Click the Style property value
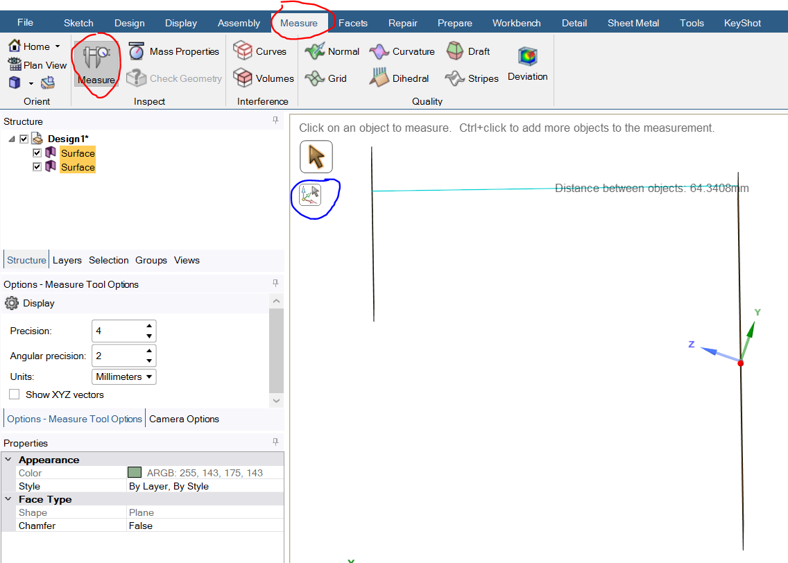 click(169, 486)
